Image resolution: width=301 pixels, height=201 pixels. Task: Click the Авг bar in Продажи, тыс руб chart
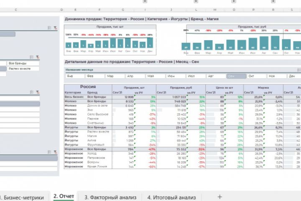[264, 43]
